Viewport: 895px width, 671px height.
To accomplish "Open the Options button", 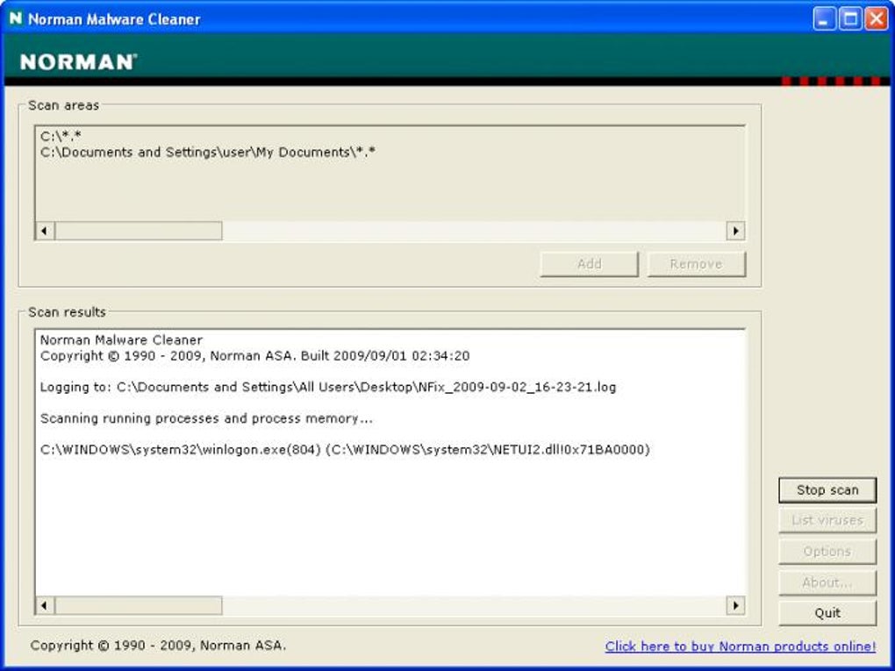I will coord(827,551).
